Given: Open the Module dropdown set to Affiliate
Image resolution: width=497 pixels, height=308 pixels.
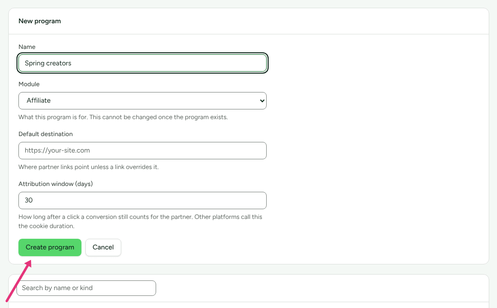Looking at the screenshot, I should [143, 101].
